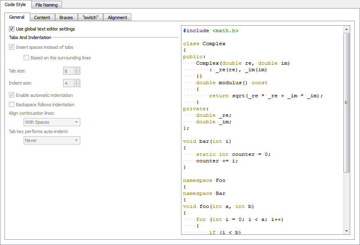This screenshot has width=360, height=245.
Task: Open the Code Style tab
Action: (x=15, y=4)
